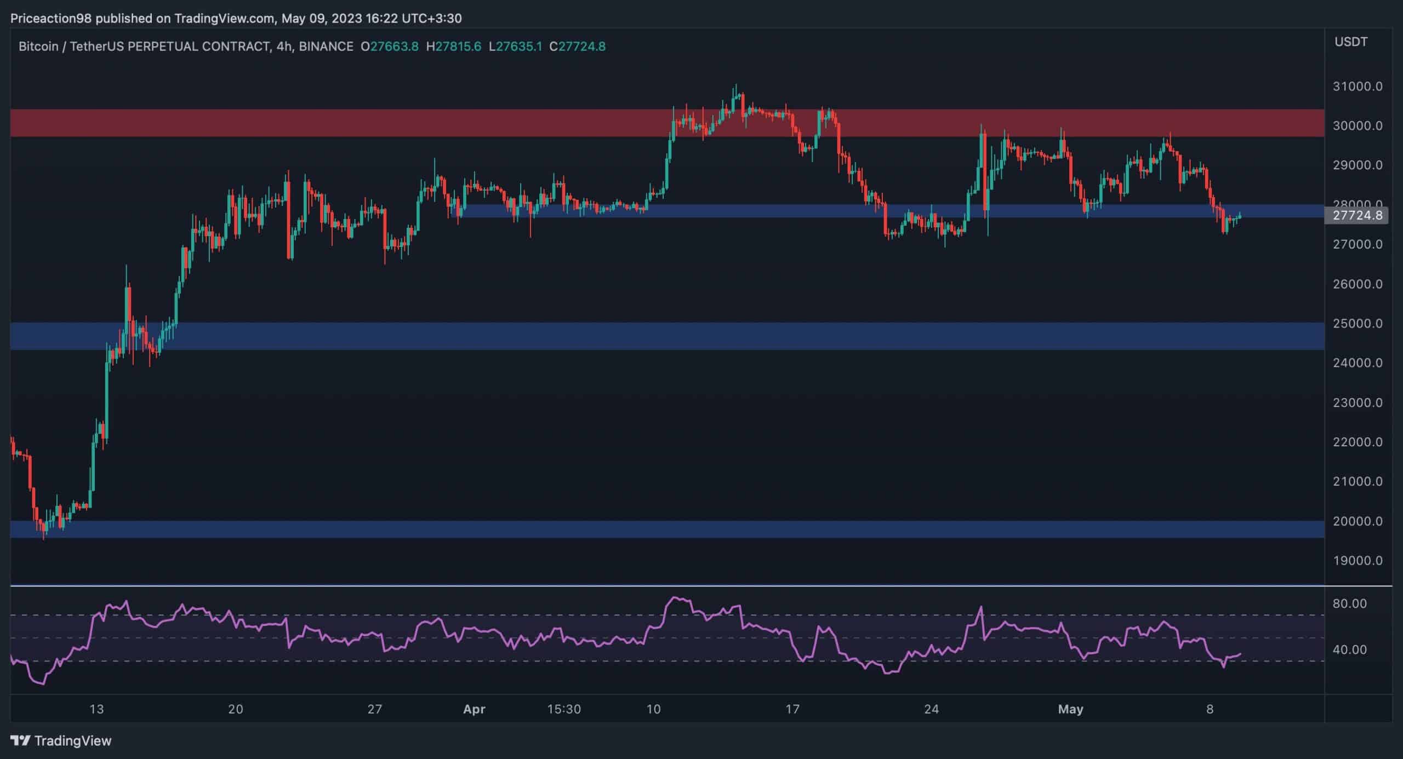Click the current price tag 27724.8
Image resolution: width=1403 pixels, height=759 pixels.
(1357, 215)
